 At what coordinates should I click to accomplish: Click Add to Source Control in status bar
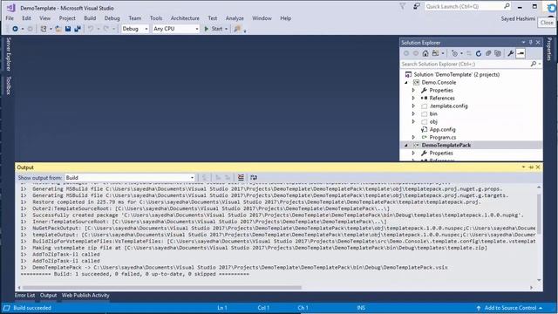click(510, 308)
